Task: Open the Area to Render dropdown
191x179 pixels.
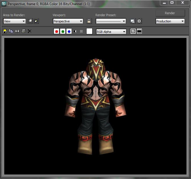Action: [x=14, y=21]
